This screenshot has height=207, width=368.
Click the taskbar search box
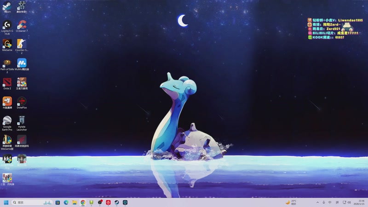pos(32,202)
